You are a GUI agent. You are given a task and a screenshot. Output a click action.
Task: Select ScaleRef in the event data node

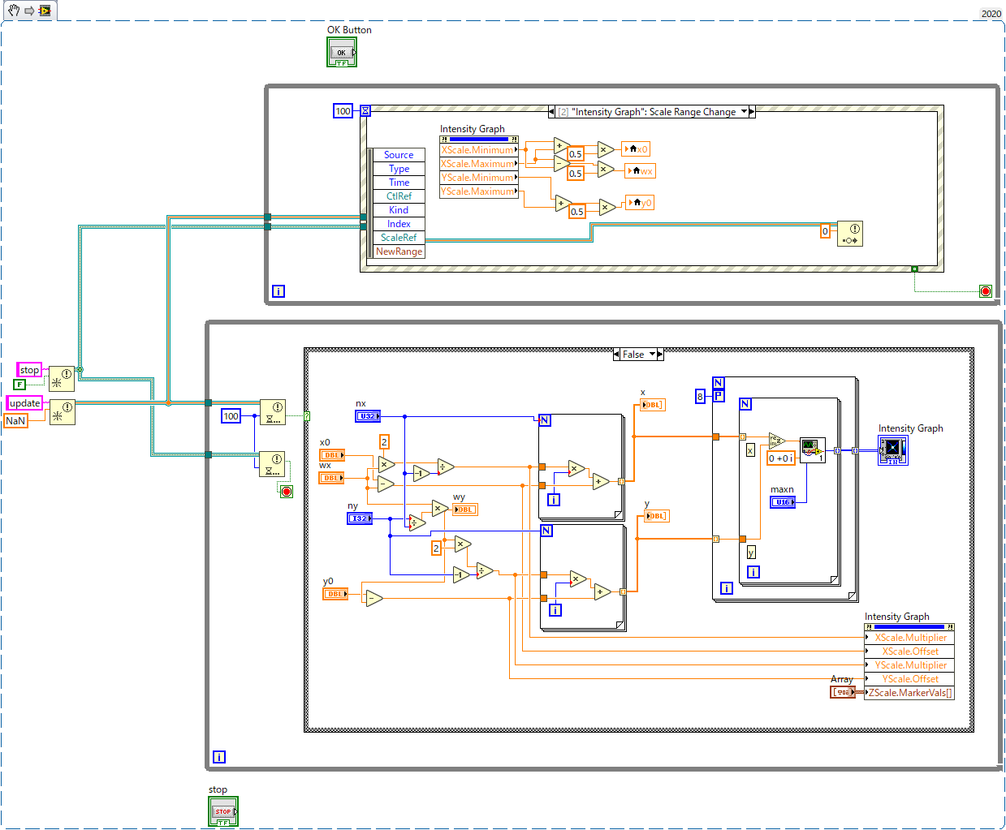point(399,238)
